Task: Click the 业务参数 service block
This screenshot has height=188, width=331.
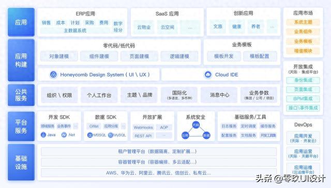Action: click(259, 95)
